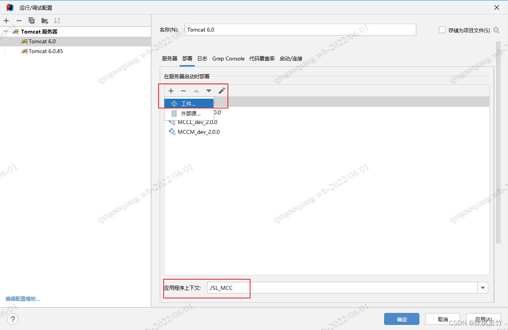The width and height of the screenshot is (508, 330).
Task: Copy the selected configuration
Action: (x=32, y=21)
